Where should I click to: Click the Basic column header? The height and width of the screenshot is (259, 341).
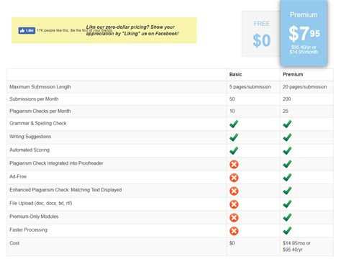(x=235, y=75)
